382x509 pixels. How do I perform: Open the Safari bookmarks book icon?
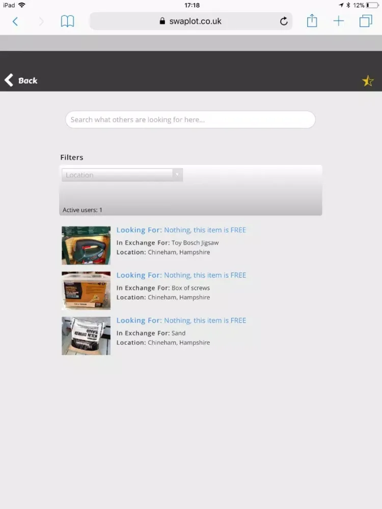tap(67, 21)
